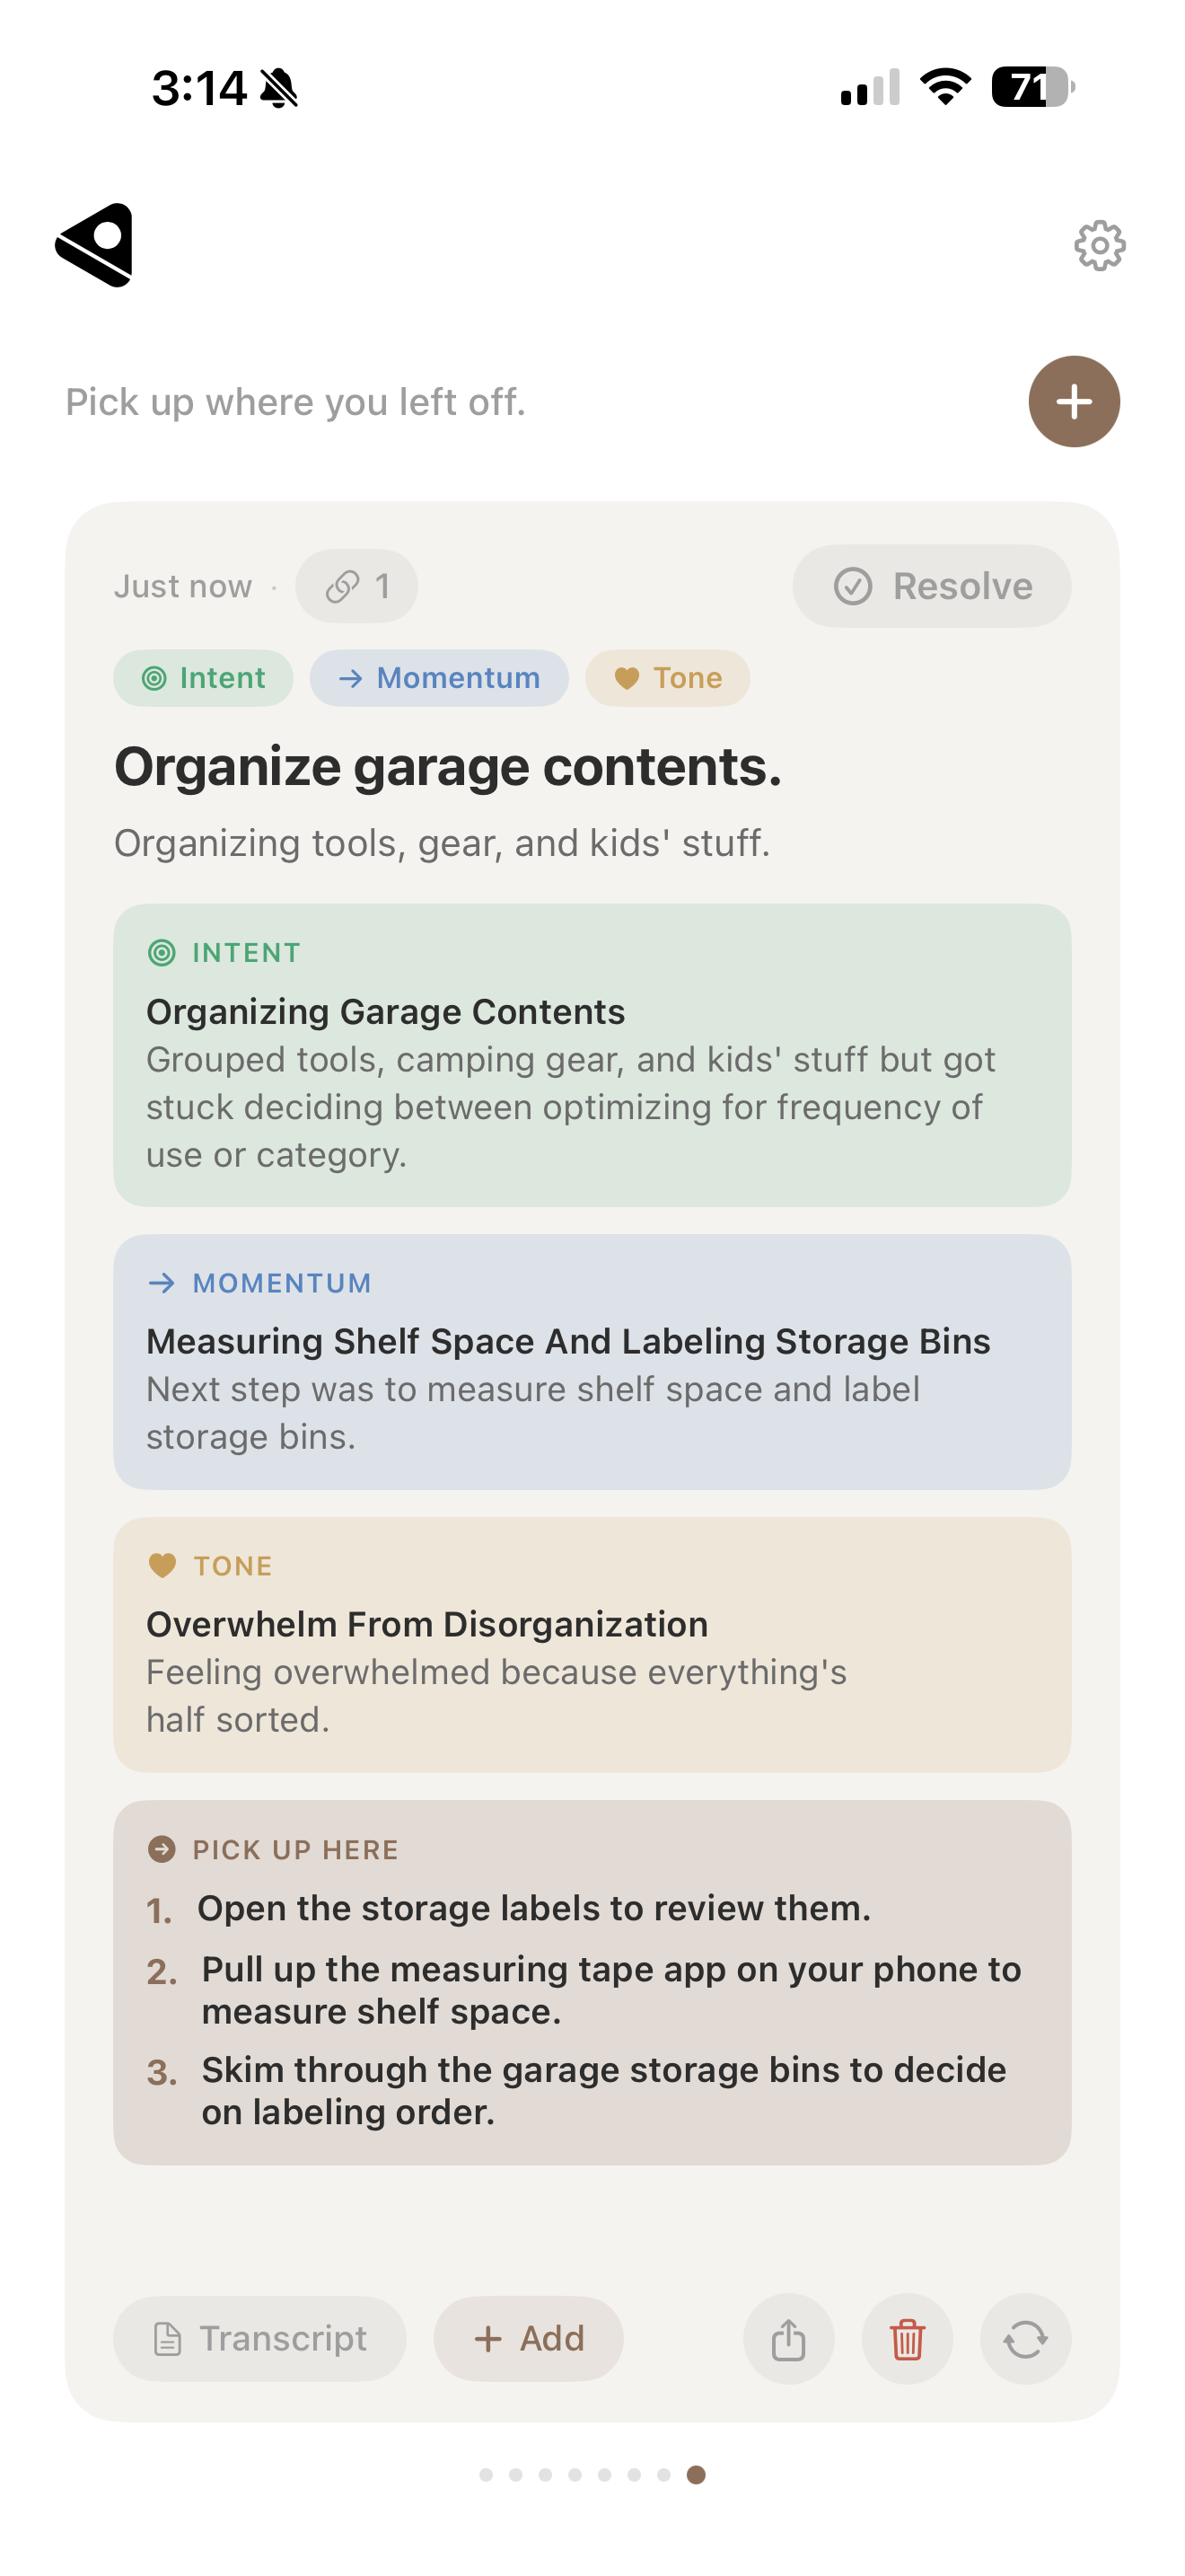Toggle the Momentum tag pill

click(x=439, y=678)
